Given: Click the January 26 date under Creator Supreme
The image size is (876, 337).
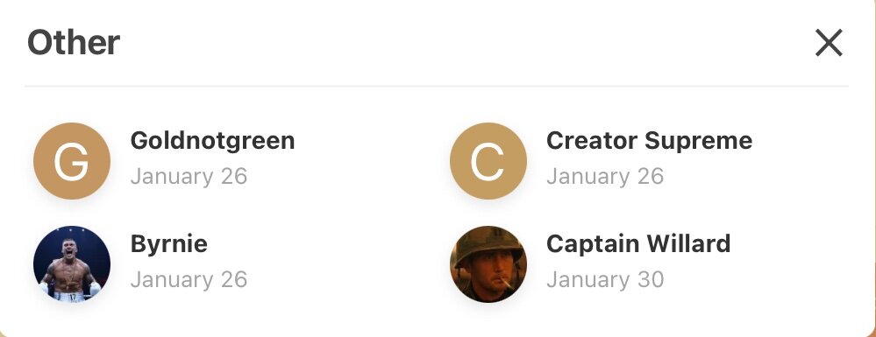Looking at the screenshot, I should coord(605,176).
